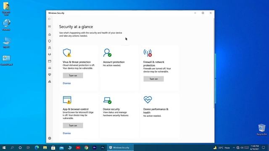Launch Google Chrome from taskbar
This screenshot has height=151, width=269.
point(86,148)
